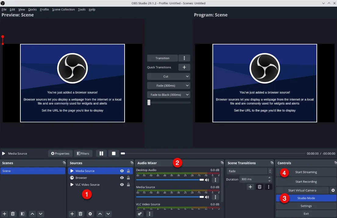Screen dimensions: 337x218
Task: Hide VLC Video Source using eye icon
Action: tap(122, 185)
